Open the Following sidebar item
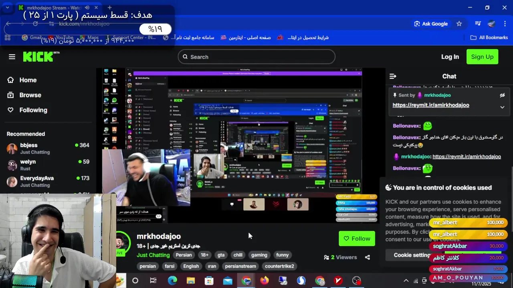This screenshot has width=513, height=288. pos(27,110)
